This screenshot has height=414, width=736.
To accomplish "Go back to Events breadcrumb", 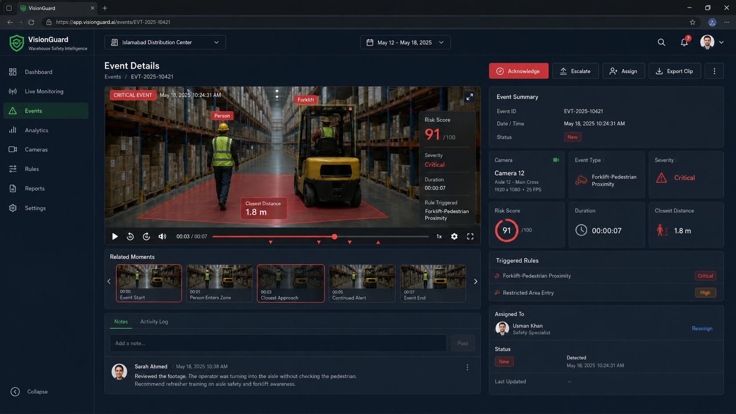I will click(113, 77).
